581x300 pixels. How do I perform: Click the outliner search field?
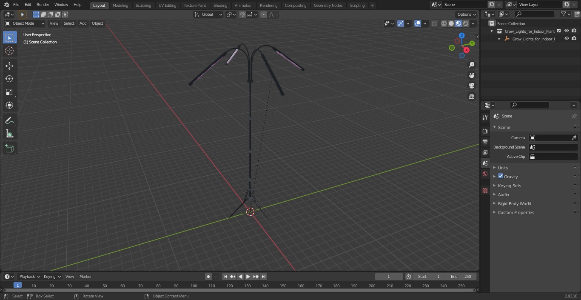(x=534, y=14)
